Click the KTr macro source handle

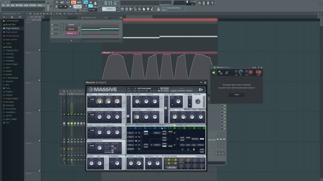[168, 160]
